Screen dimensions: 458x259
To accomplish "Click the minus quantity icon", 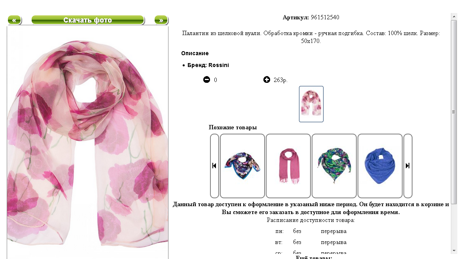I will (206, 80).
